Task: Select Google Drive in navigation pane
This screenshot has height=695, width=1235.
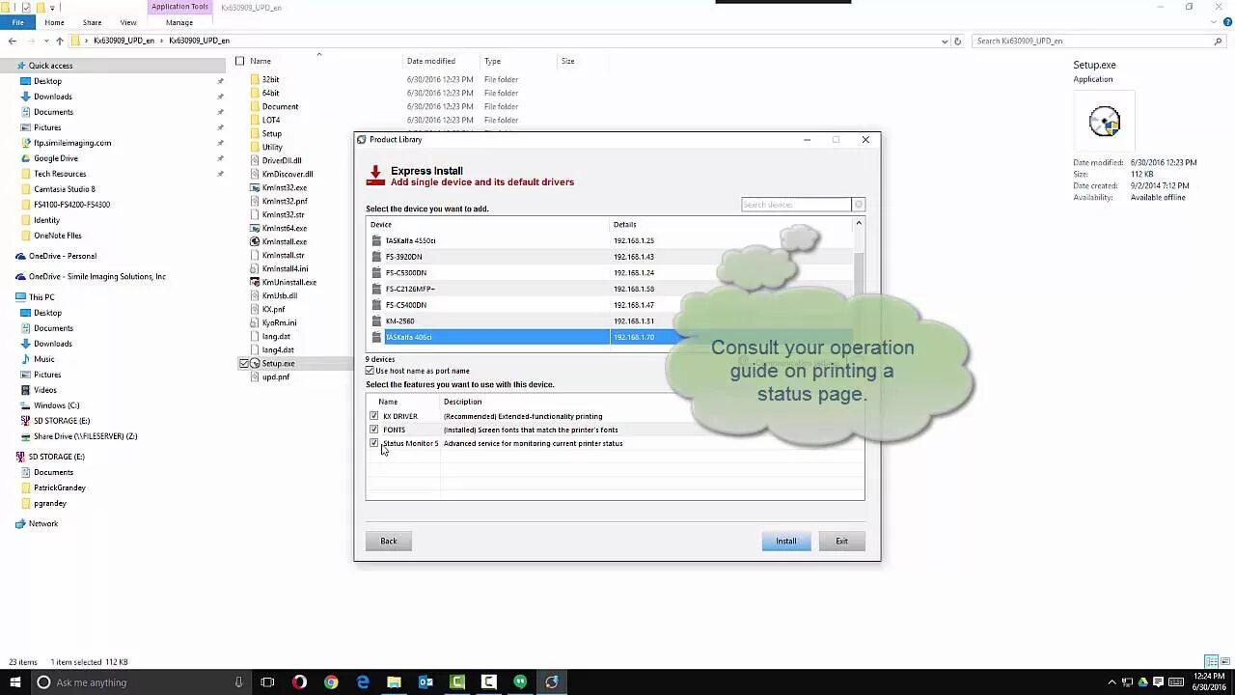Action: coord(56,158)
